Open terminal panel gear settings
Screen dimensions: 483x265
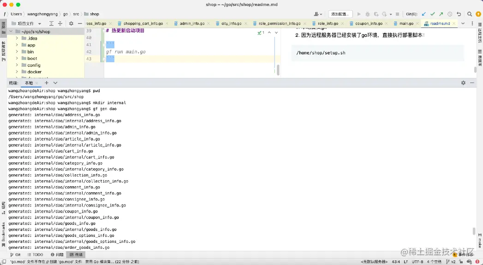463,83
